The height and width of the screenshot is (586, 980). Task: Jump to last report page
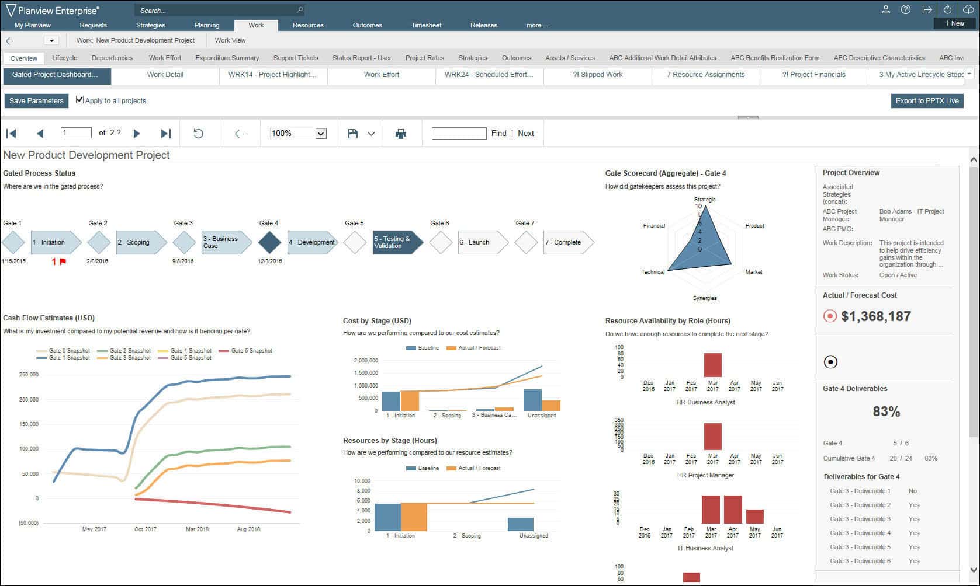[166, 134]
